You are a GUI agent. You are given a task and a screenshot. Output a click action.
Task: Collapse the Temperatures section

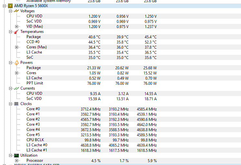pos(10,32)
